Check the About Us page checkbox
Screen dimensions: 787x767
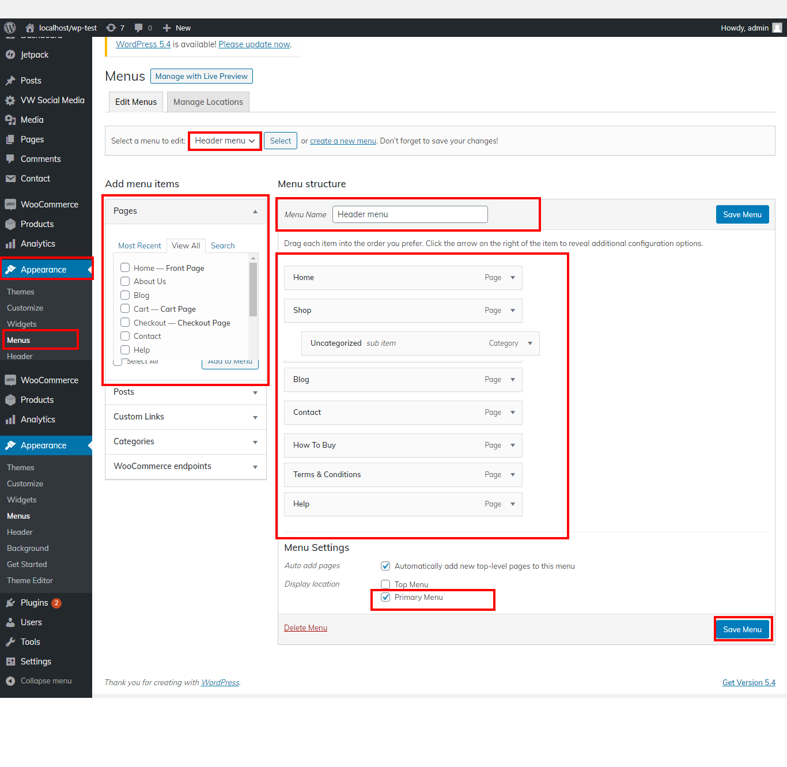click(125, 281)
